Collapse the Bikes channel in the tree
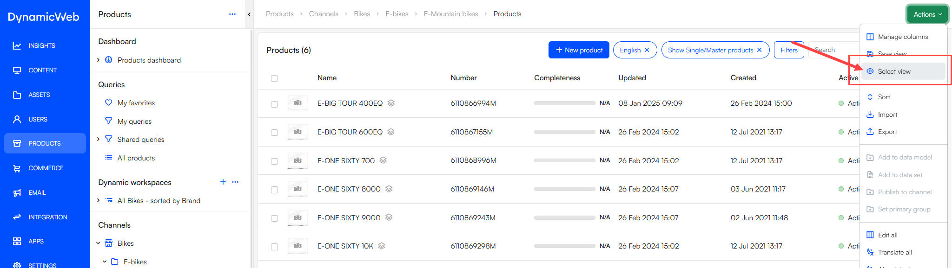Viewport: 952px width, 268px height. pos(98,243)
